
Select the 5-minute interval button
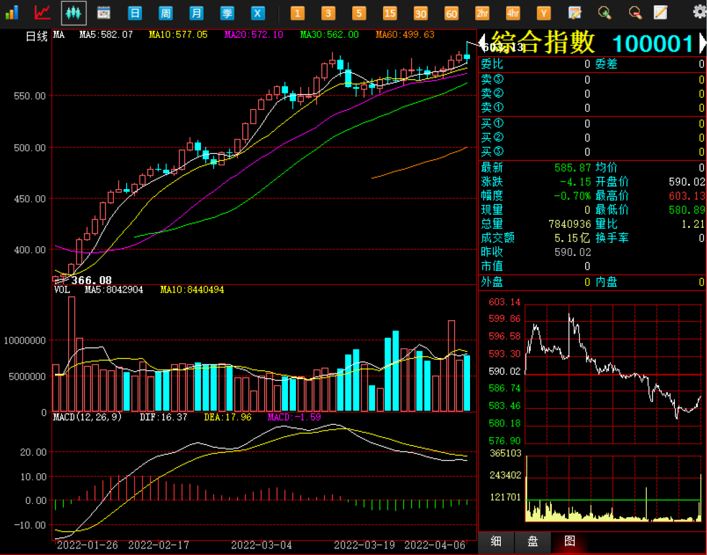click(359, 14)
